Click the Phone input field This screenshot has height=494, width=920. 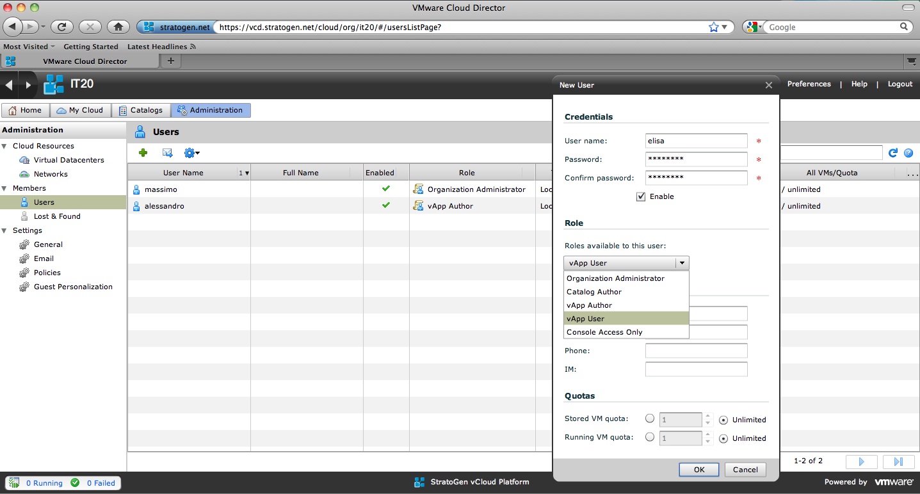(x=697, y=351)
